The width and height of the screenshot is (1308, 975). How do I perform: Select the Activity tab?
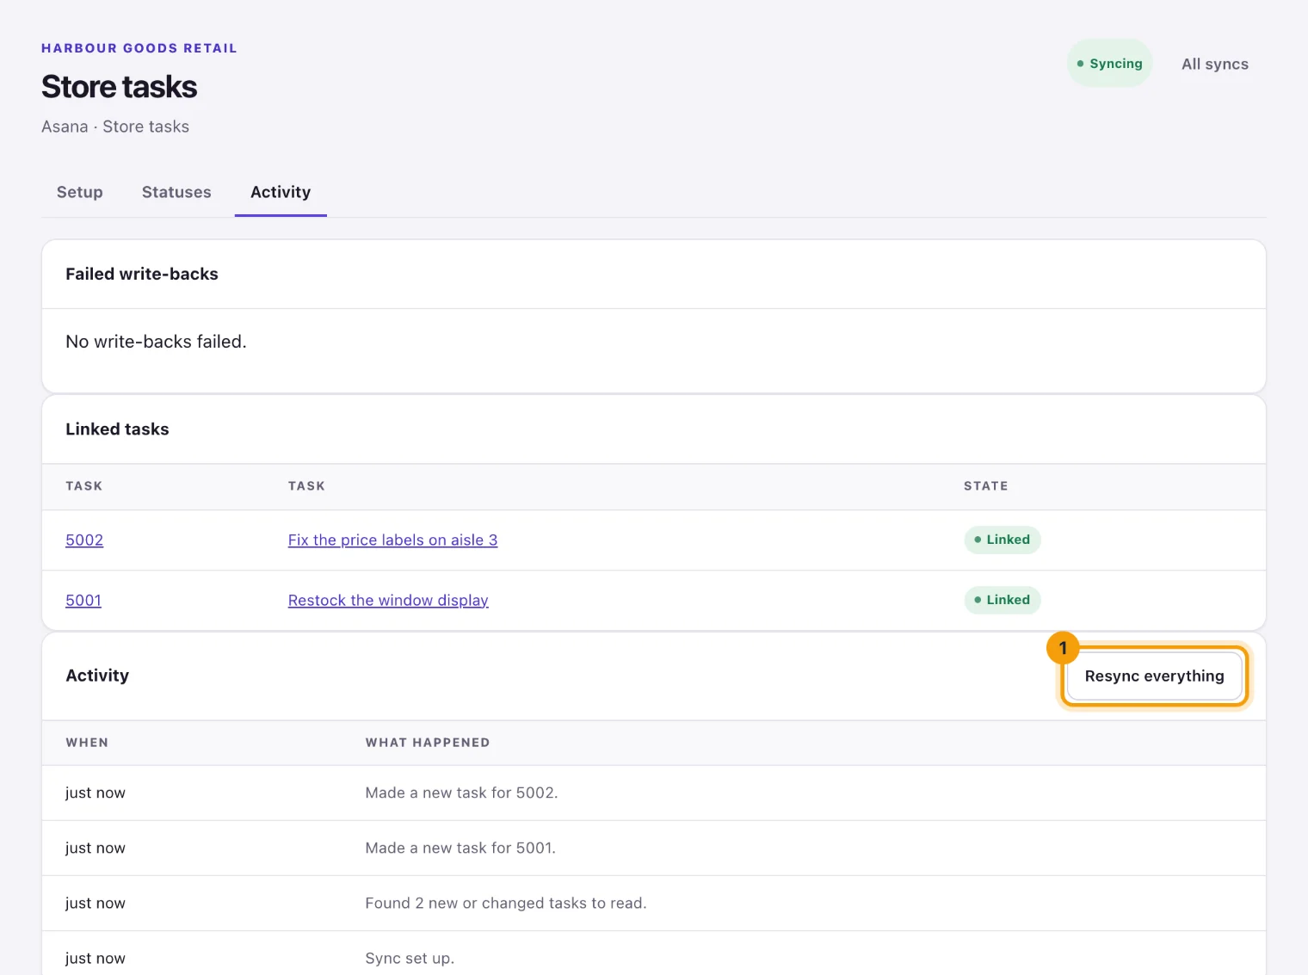click(x=281, y=192)
